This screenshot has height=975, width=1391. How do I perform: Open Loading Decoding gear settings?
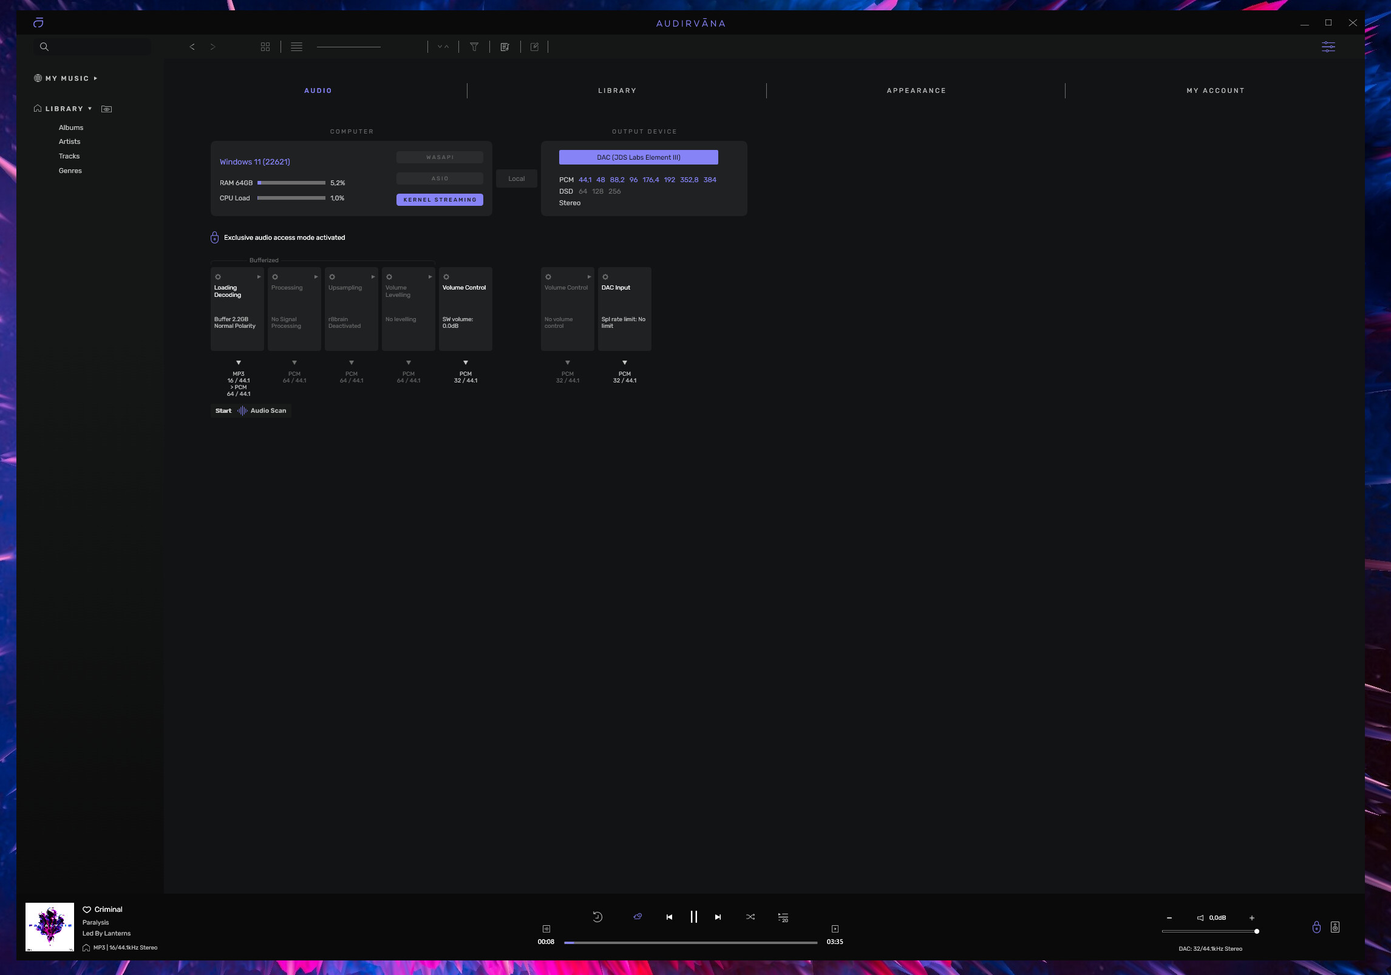click(x=218, y=277)
